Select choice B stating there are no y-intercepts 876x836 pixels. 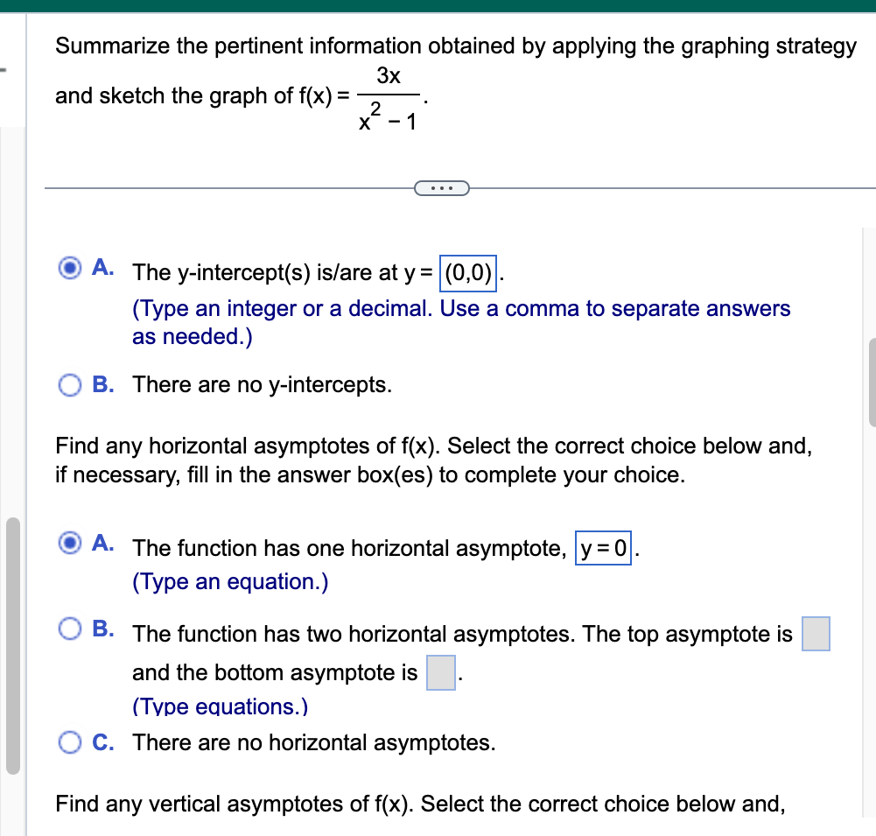70,384
